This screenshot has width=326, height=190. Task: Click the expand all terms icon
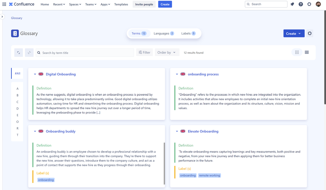[19, 52]
